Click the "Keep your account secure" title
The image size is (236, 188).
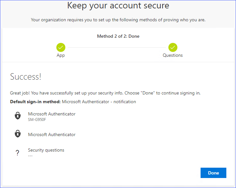coord(118,6)
